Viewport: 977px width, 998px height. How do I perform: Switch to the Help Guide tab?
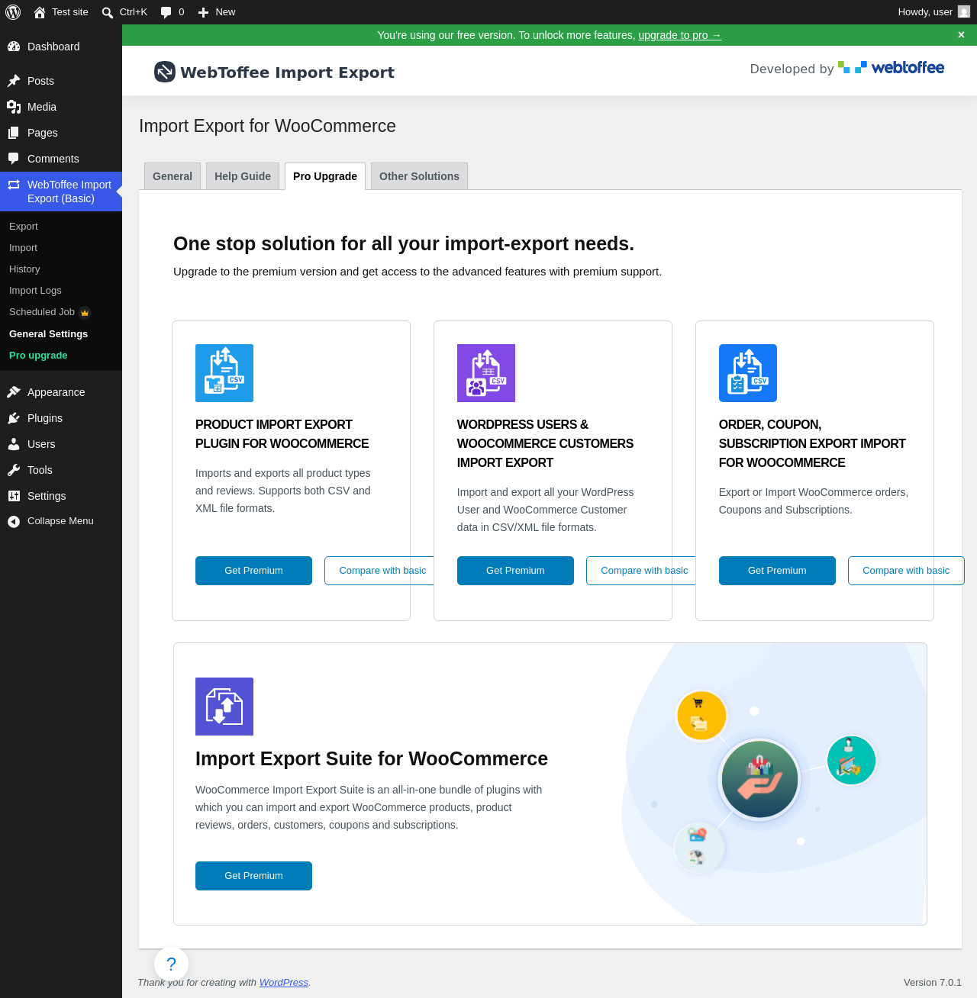[243, 176]
